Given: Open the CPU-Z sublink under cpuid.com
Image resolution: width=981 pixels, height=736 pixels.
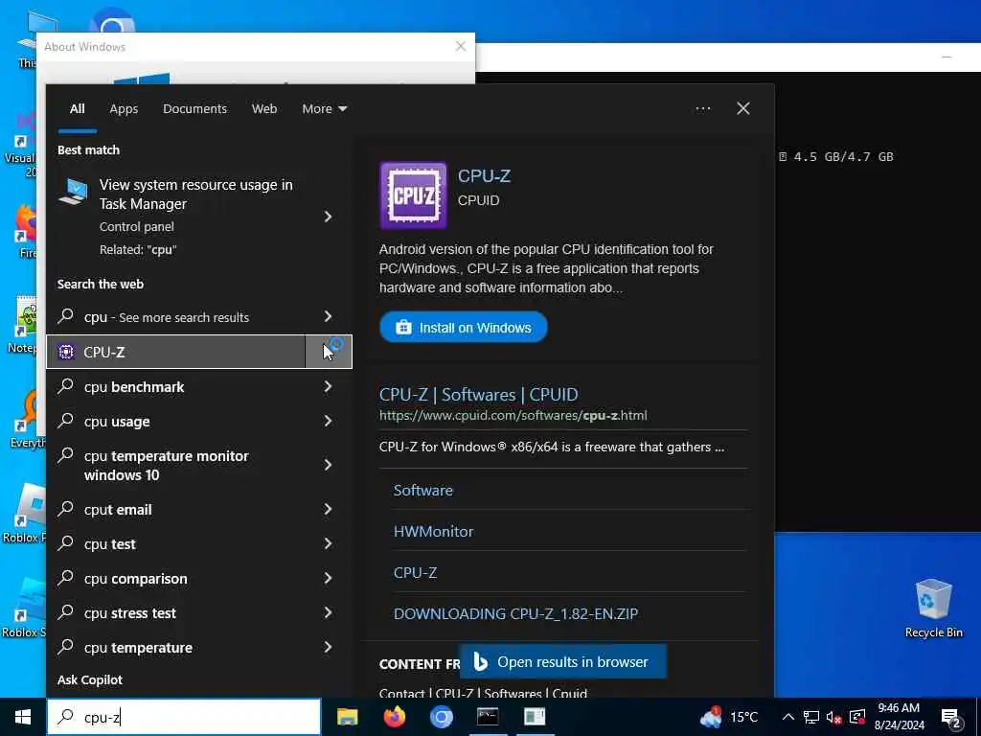Looking at the screenshot, I should coord(416,573).
